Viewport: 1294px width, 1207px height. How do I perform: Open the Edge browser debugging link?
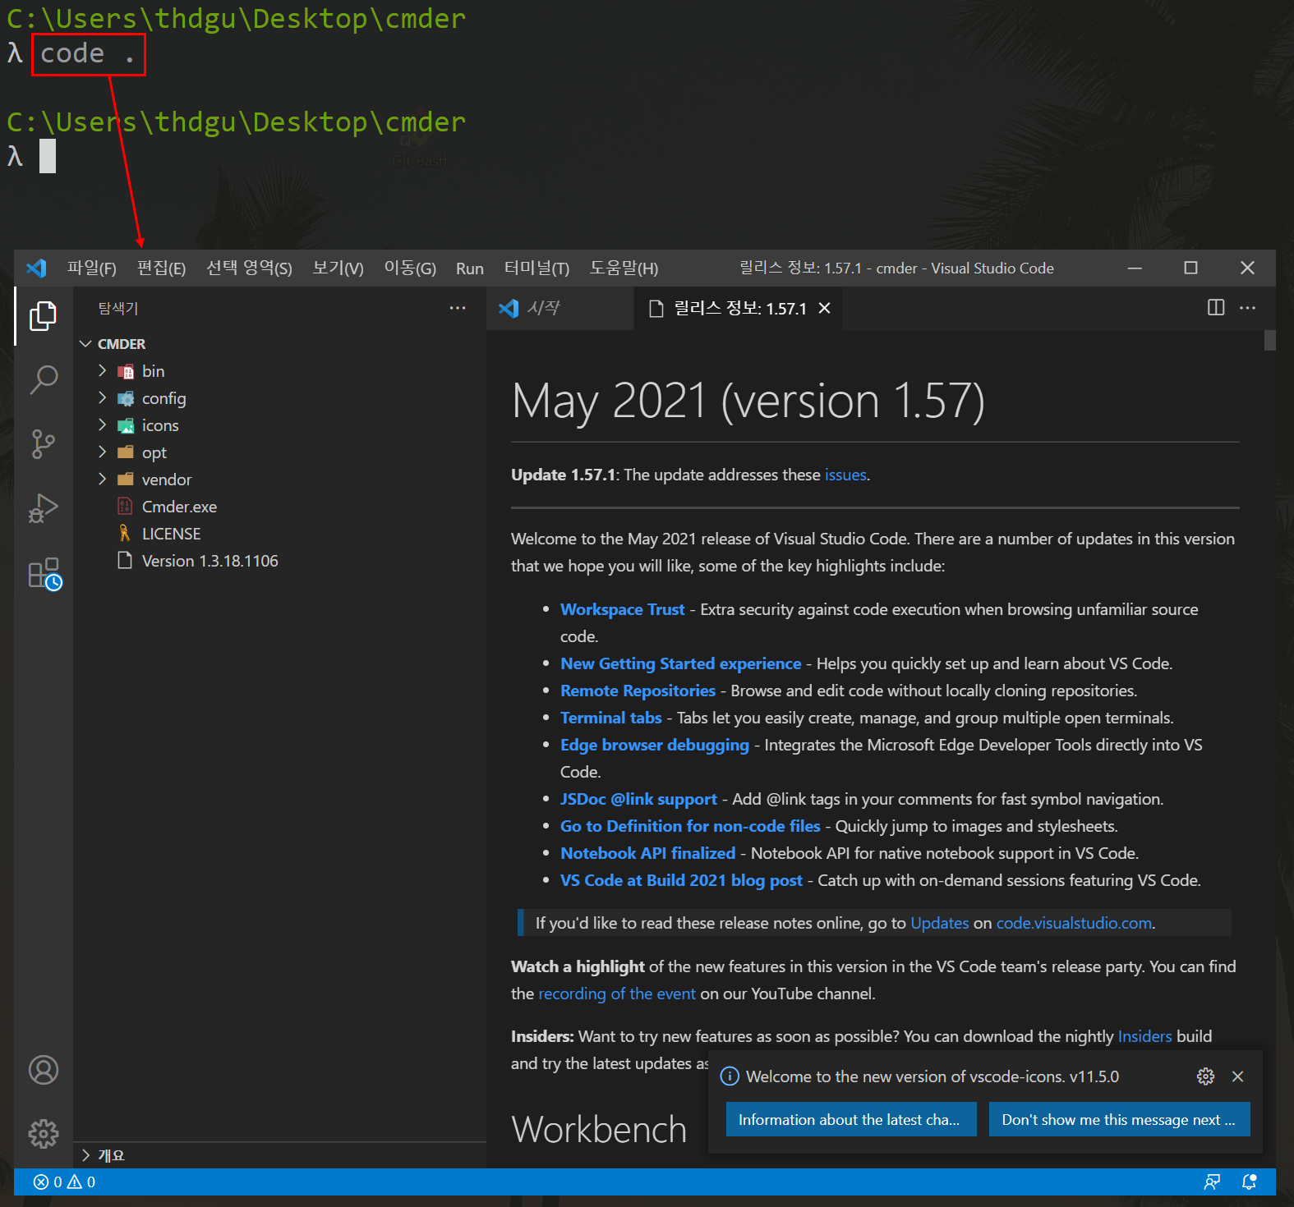(655, 745)
